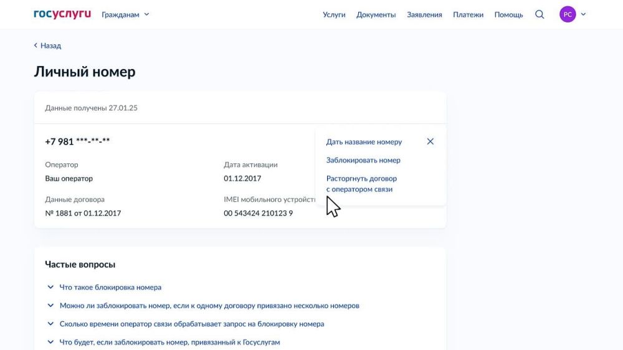The image size is (623, 350).
Task: Open the search magnifier icon
Action: [540, 14]
